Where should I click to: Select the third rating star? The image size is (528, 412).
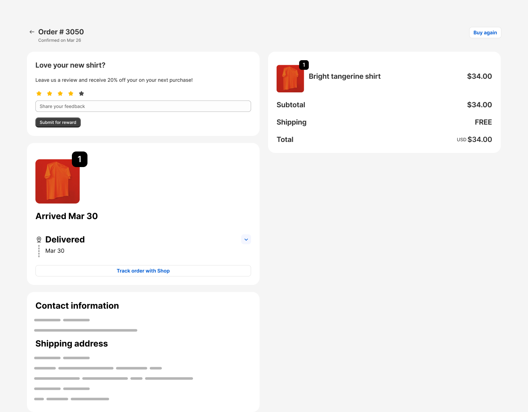60,93
